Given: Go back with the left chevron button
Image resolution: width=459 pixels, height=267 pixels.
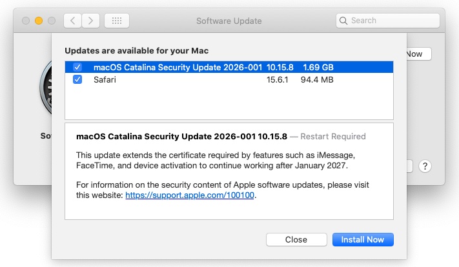Looking at the screenshot, I should [x=72, y=21].
